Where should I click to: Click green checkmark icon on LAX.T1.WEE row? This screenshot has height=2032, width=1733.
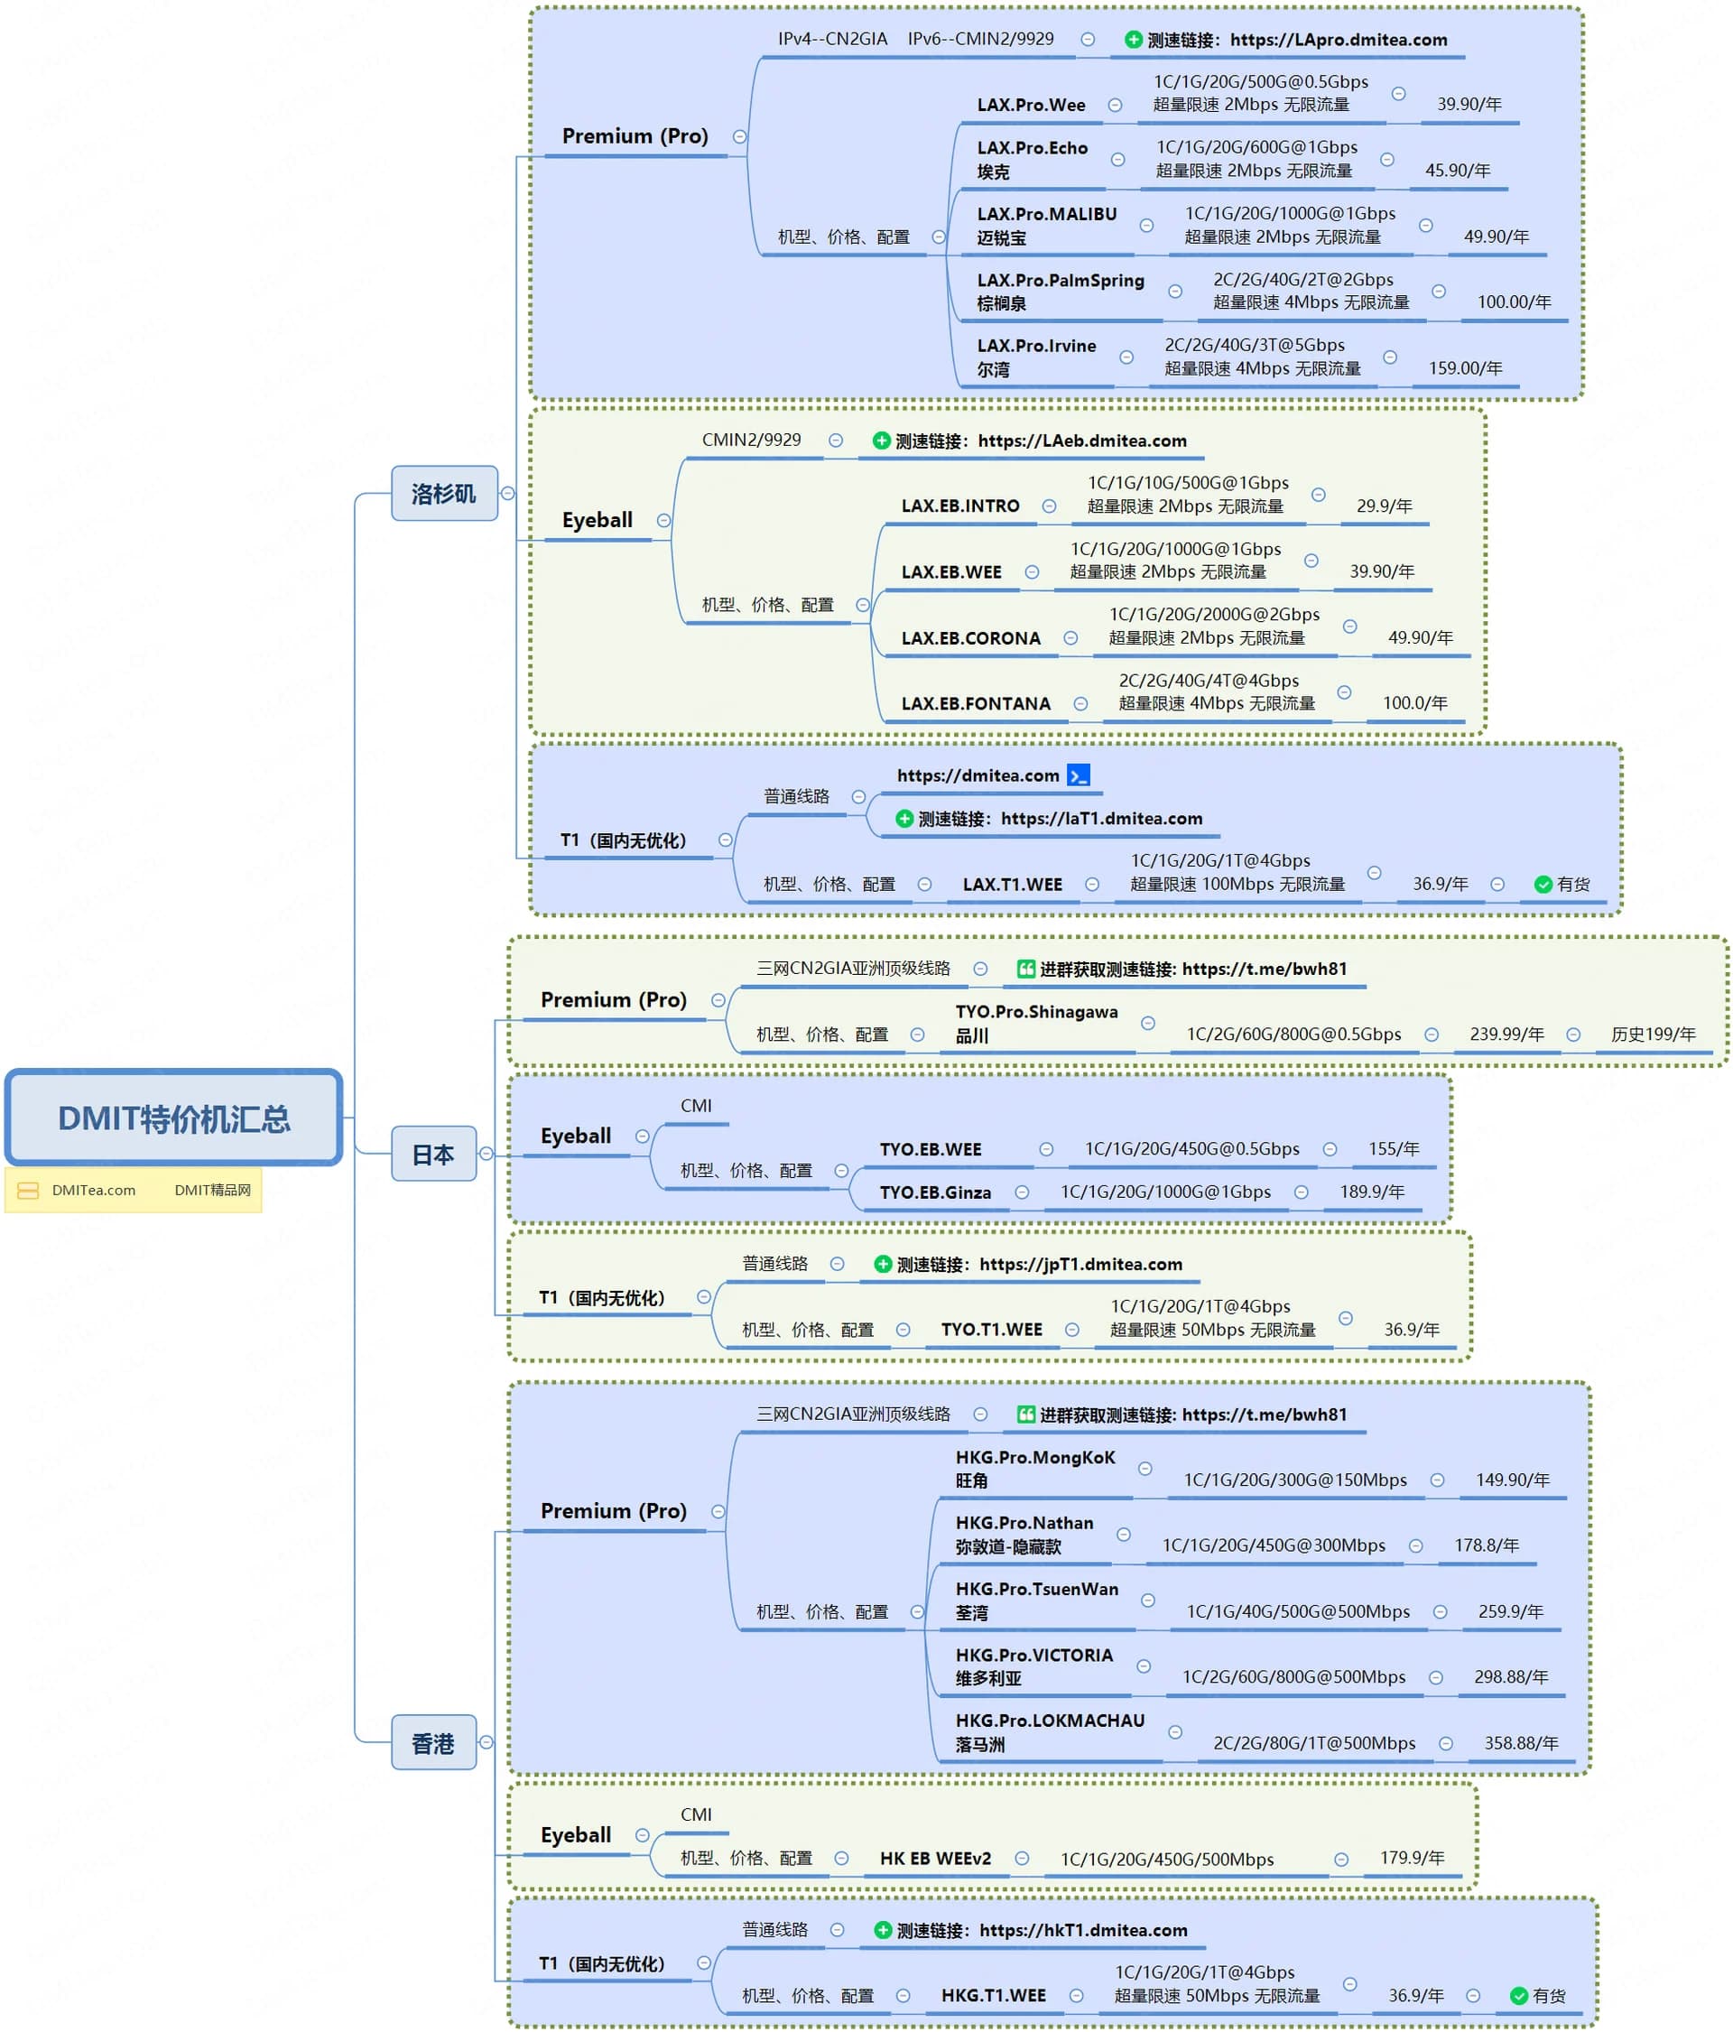(x=1543, y=885)
